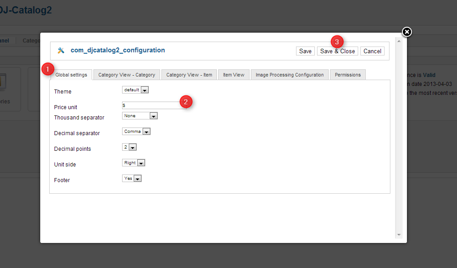Click Save button
Image resolution: width=457 pixels, height=268 pixels.
pyautogui.click(x=305, y=51)
